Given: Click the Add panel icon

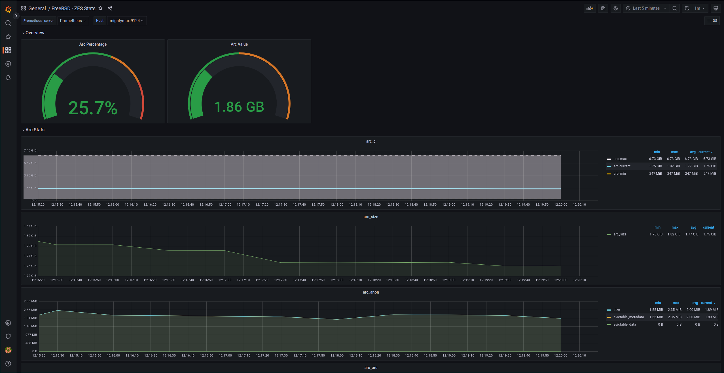Looking at the screenshot, I should (590, 8).
